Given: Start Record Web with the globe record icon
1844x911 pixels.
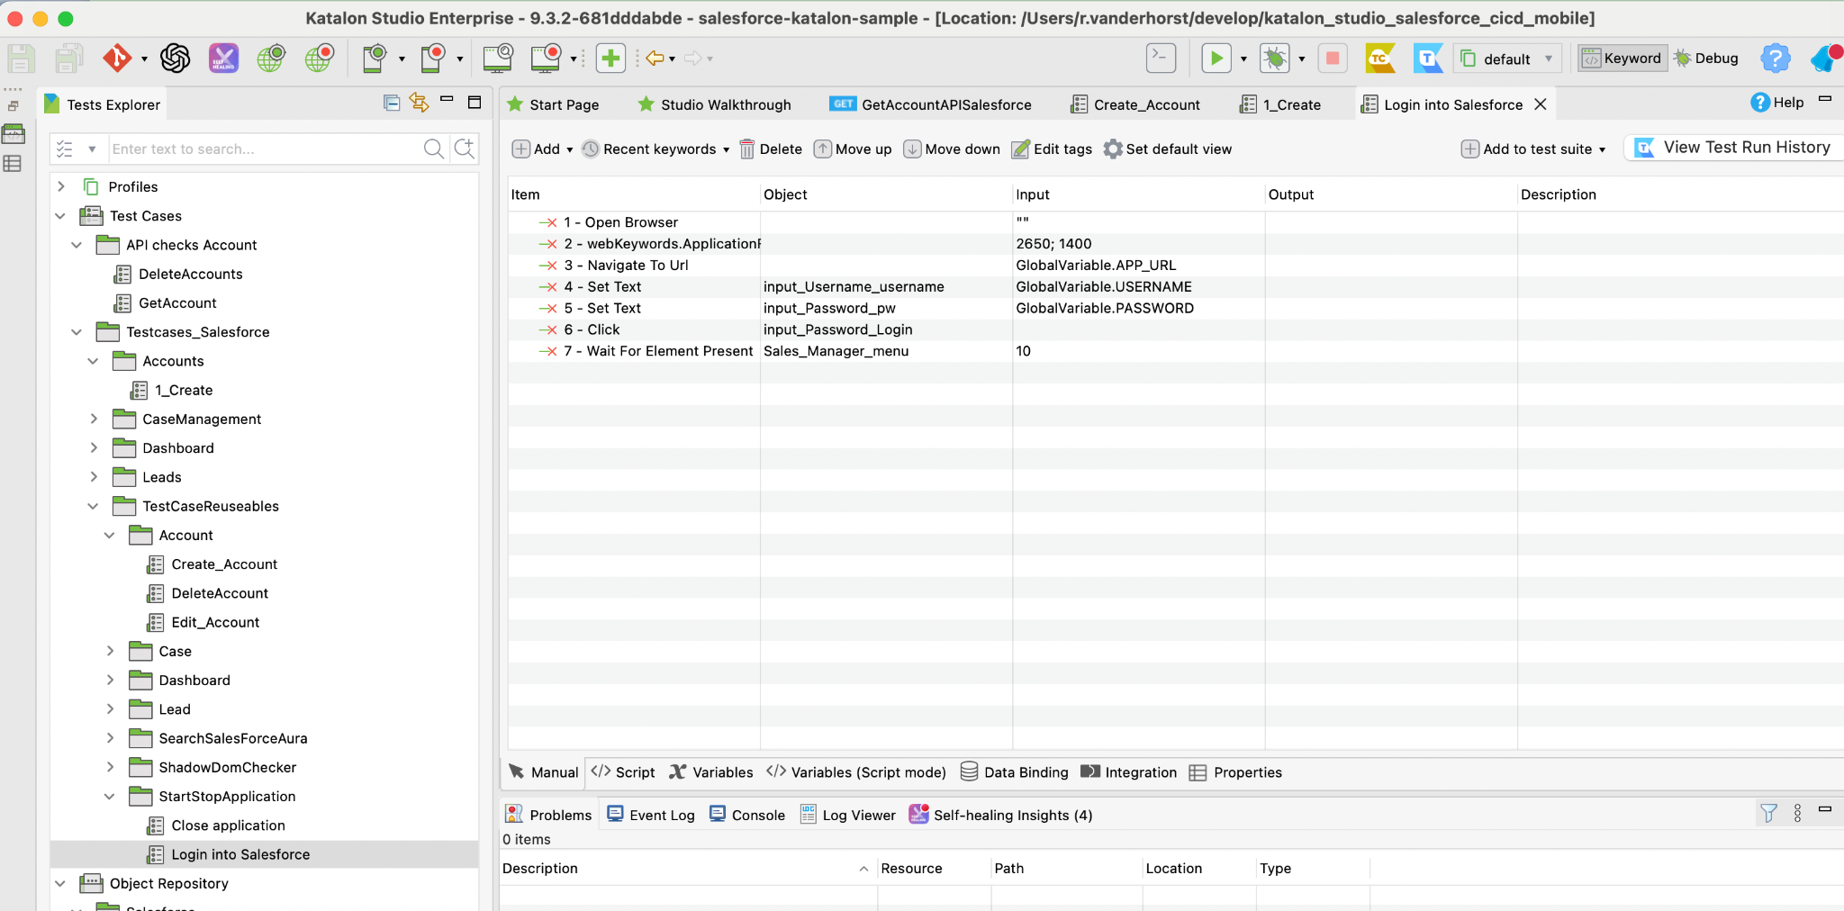Looking at the screenshot, I should tap(319, 59).
